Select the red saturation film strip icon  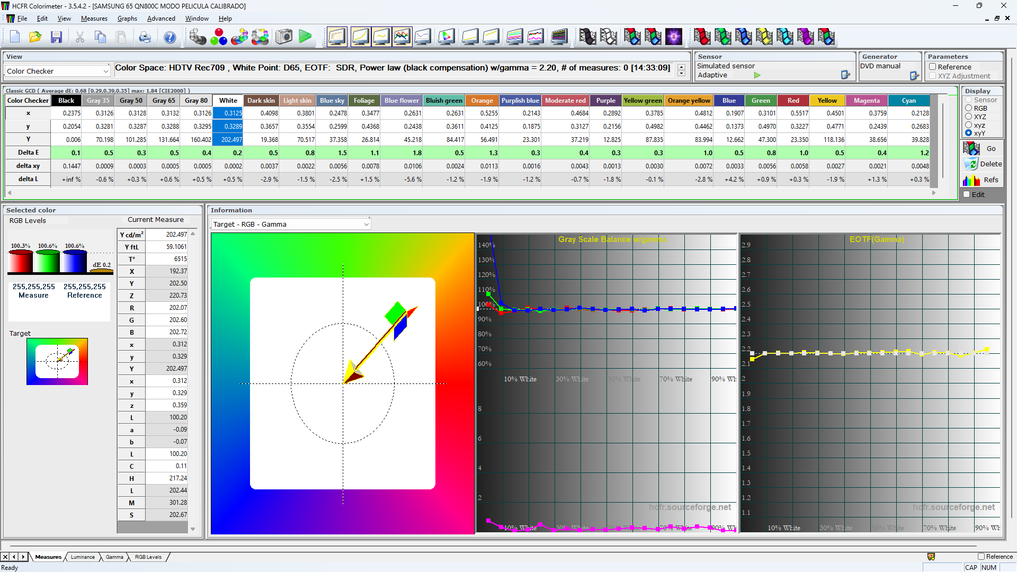702,37
